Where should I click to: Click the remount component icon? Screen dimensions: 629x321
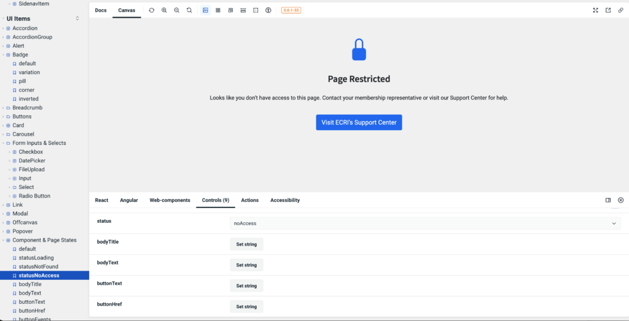click(152, 10)
